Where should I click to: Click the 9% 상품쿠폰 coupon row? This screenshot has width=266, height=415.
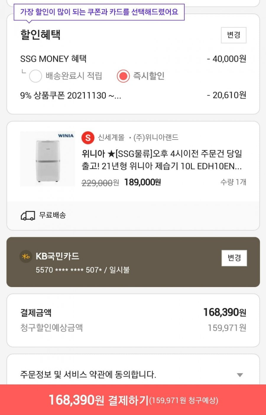coord(133,95)
